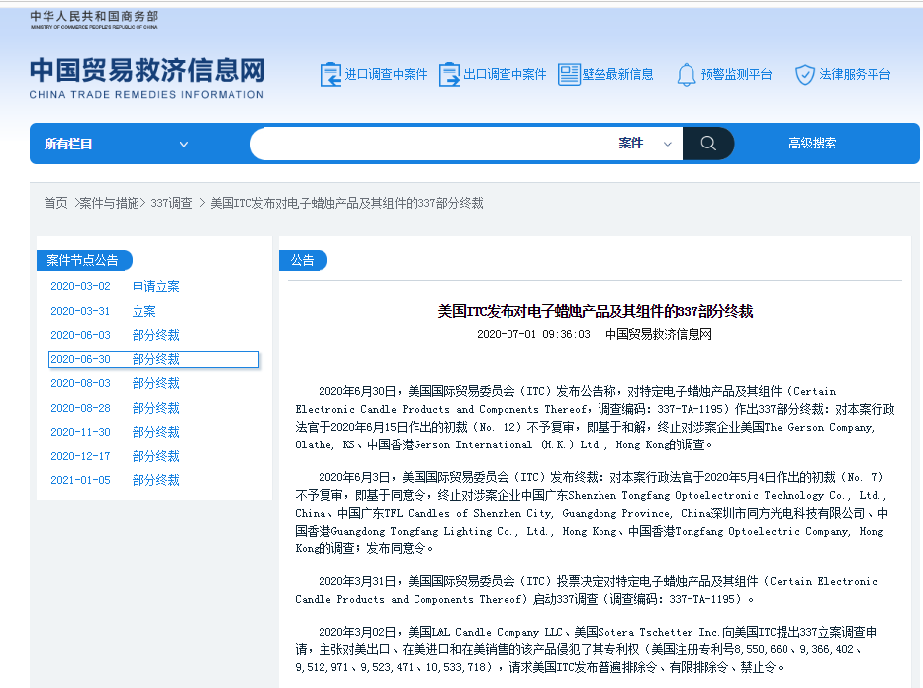Click the paragraph starting 2020年6月30日

tap(596, 418)
